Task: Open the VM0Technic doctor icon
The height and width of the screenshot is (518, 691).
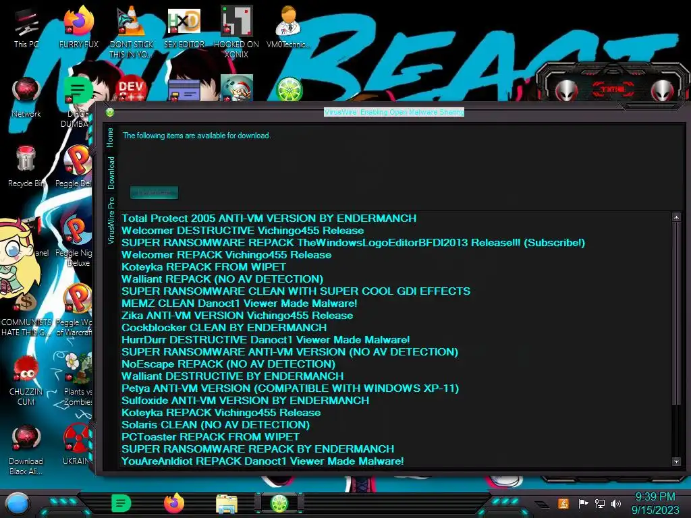Action: [288, 27]
